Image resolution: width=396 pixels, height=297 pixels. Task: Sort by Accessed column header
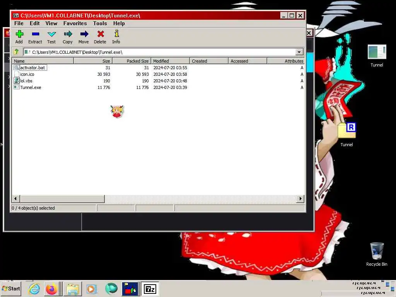coord(247,61)
